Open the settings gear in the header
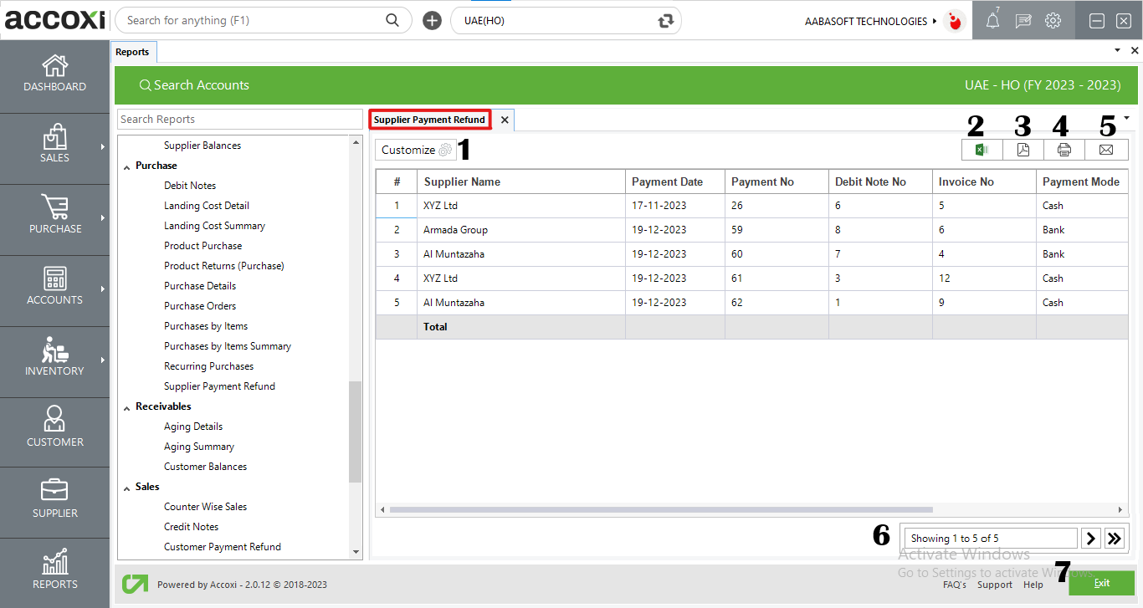This screenshot has height=608, width=1143. (1052, 20)
